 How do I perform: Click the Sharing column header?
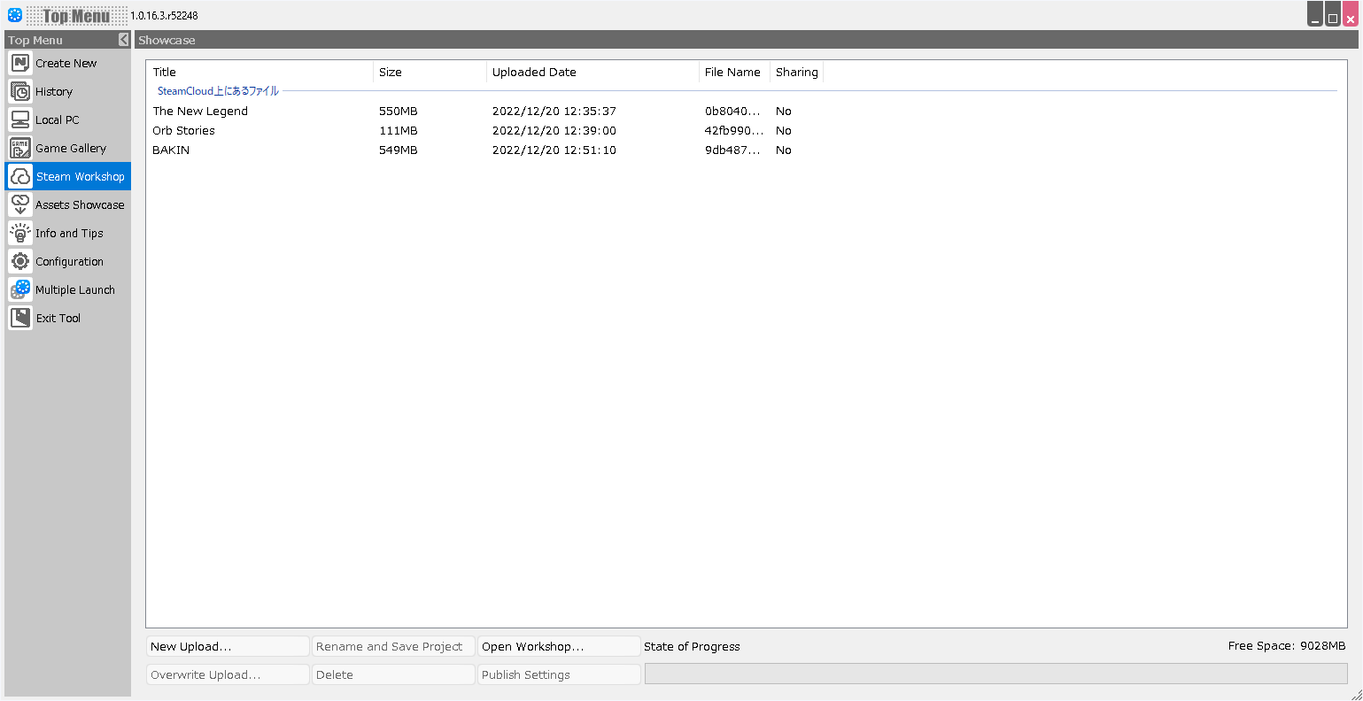(796, 73)
